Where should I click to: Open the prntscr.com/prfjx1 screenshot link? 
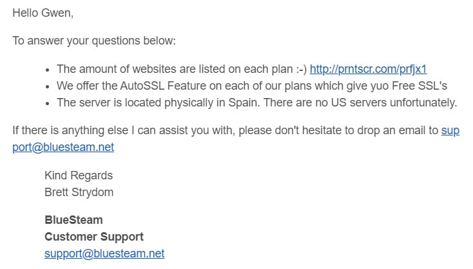click(368, 69)
